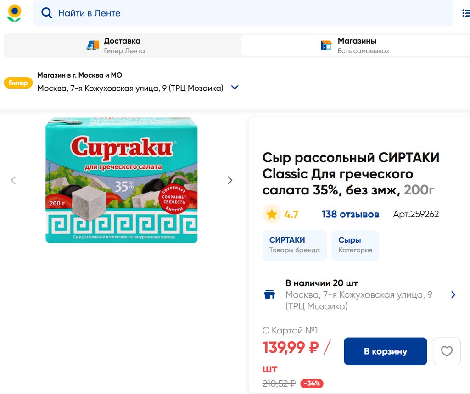Switch to the Доставка tab
This screenshot has height=394, width=470.
[x=122, y=45]
